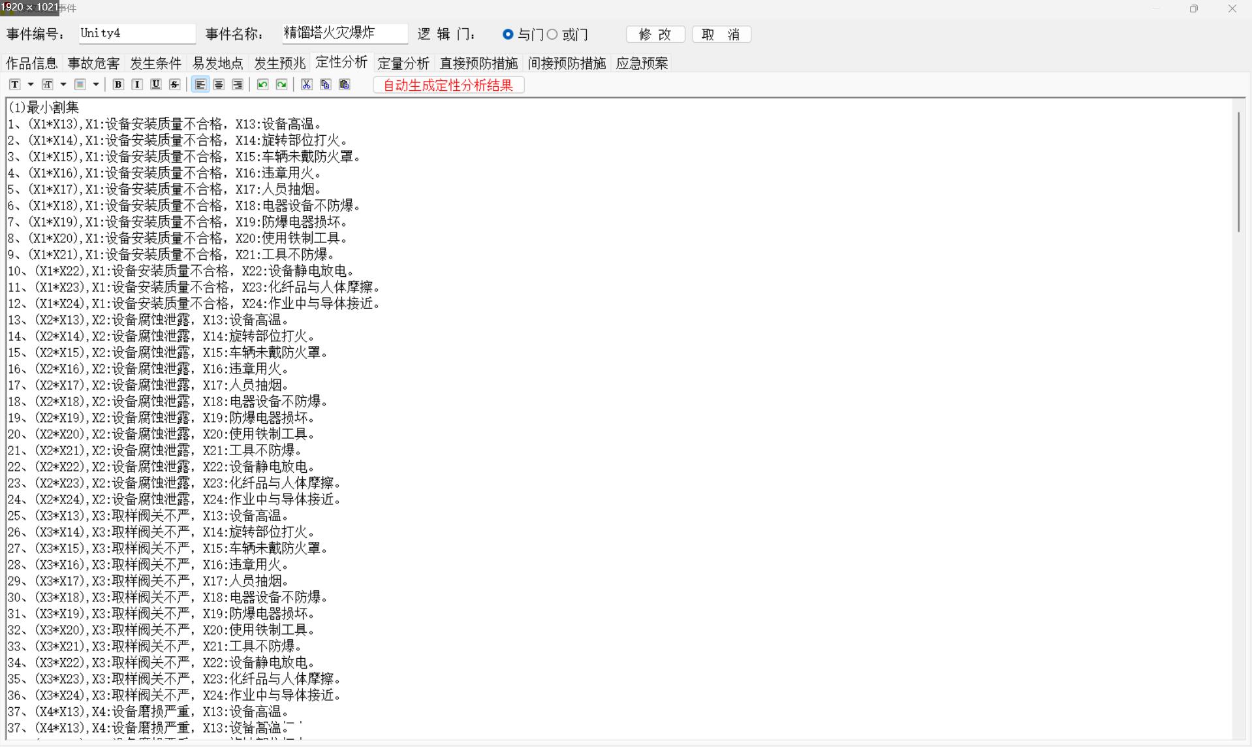The height and width of the screenshot is (747, 1252).
Task: Expand the text color dropdown arrow
Action: [x=95, y=84]
